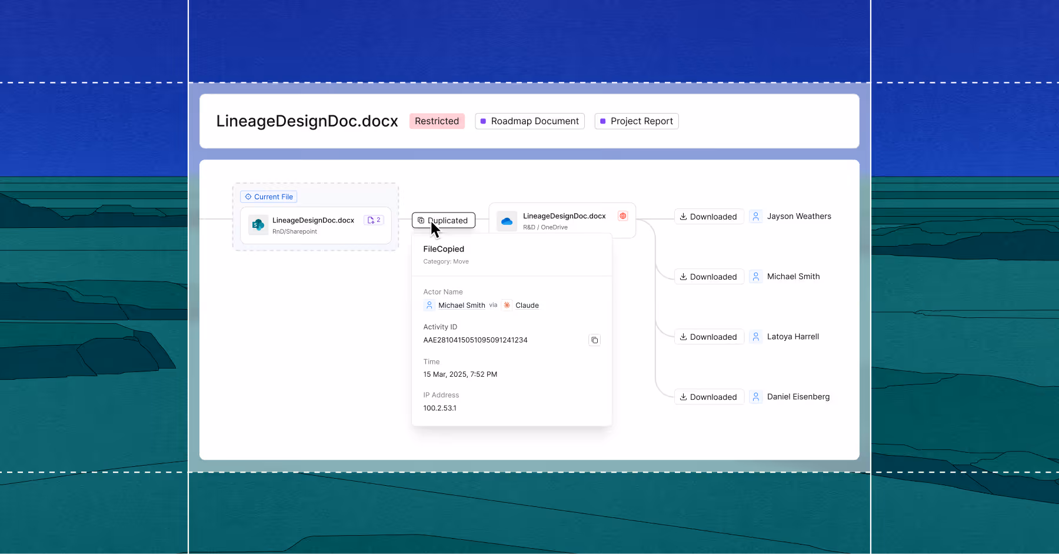Image resolution: width=1059 pixels, height=554 pixels.
Task: Select the Activity ID value AAE2810415051095091241234
Action: click(x=475, y=340)
